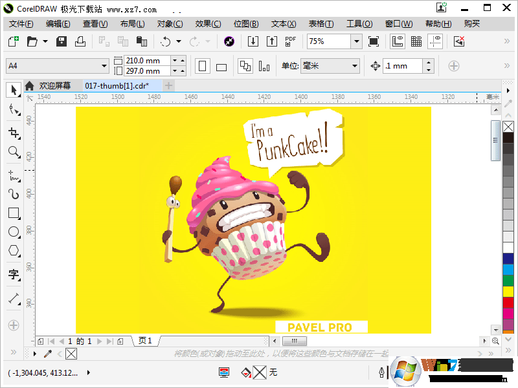Open the 文件 menu
518x388 pixels.
pos(20,23)
